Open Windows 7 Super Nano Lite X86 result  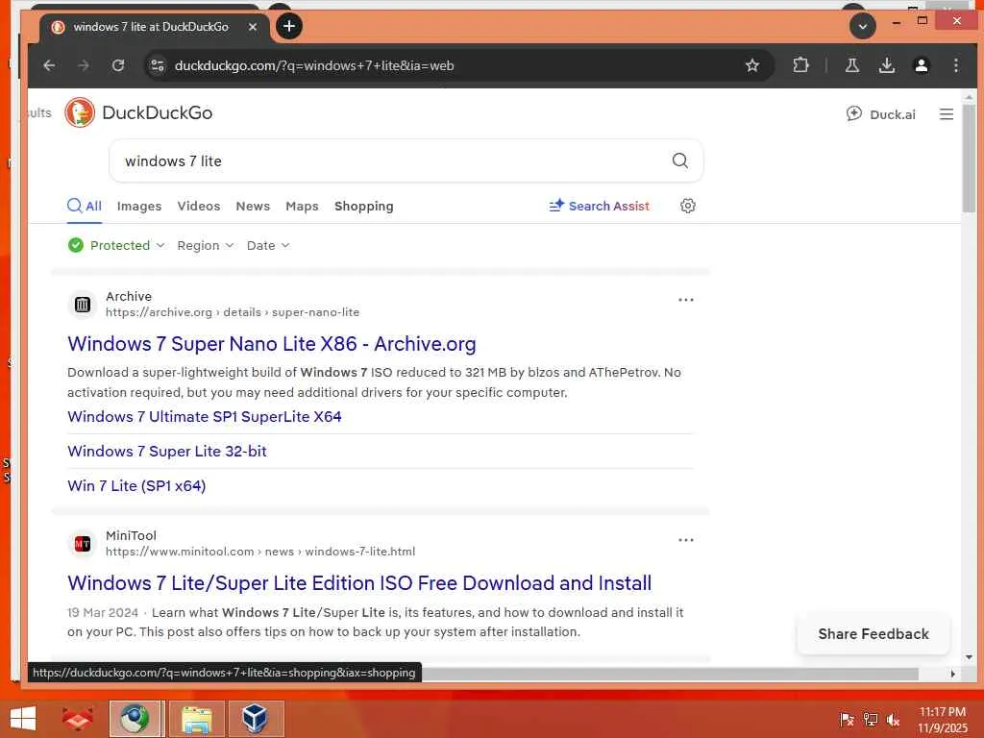272,344
